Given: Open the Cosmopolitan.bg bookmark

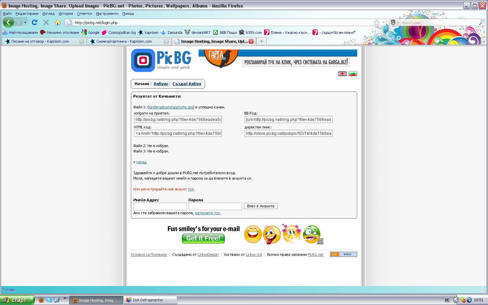Looking at the screenshot, I should [119, 33].
